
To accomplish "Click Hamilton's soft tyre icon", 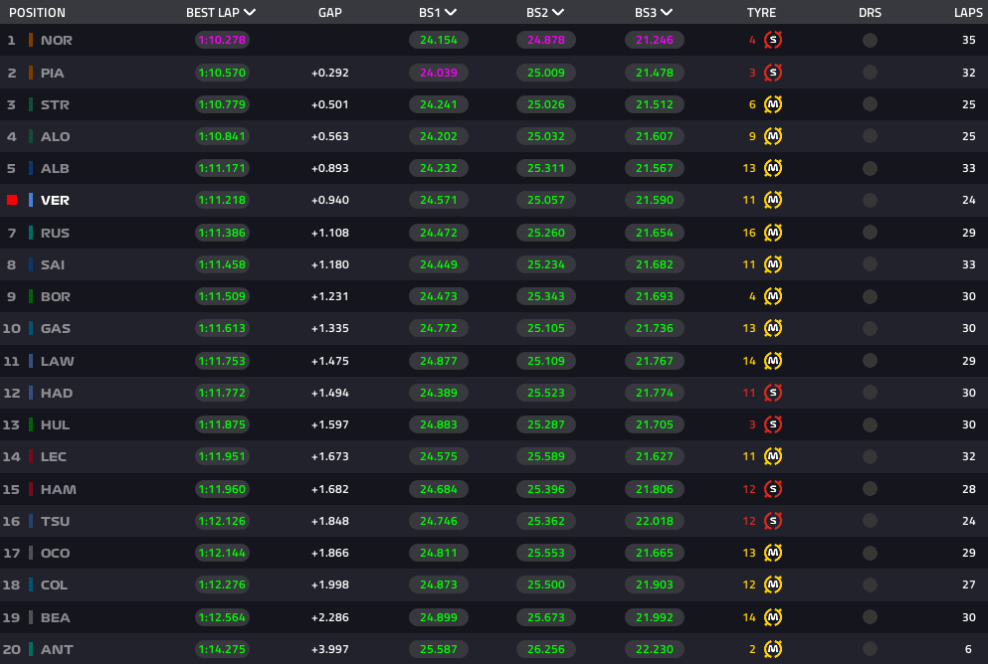I will tap(773, 489).
